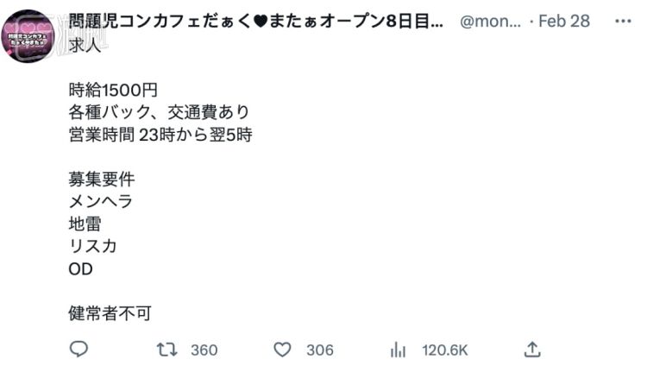
Task: Click the 各種バック、交通費あり line
Action: coord(160,112)
